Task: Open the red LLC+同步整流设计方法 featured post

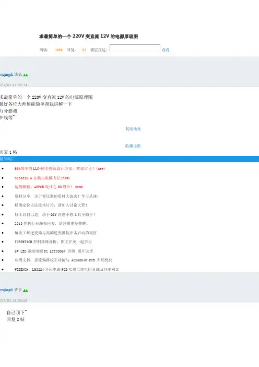Action: click(x=60, y=168)
